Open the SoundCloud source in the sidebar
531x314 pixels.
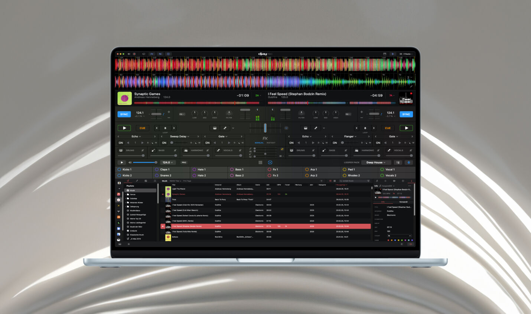pos(119,217)
